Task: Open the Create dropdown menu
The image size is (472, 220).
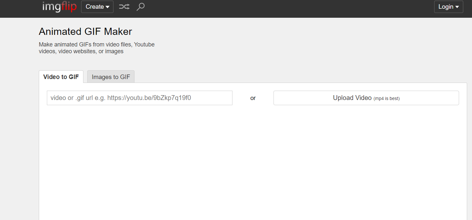Action: [x=97, y=7]
